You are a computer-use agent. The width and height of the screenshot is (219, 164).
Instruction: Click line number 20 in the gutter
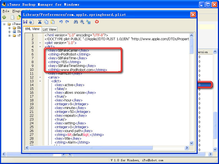tap(32, 108)
